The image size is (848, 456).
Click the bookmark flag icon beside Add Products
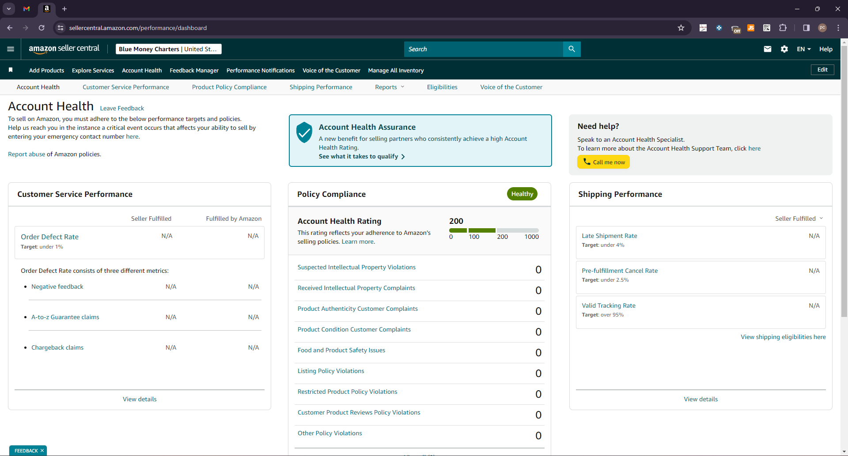(x=11, y=70)
